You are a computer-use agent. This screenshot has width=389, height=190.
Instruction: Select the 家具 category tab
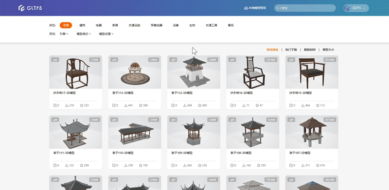(115, 25)
